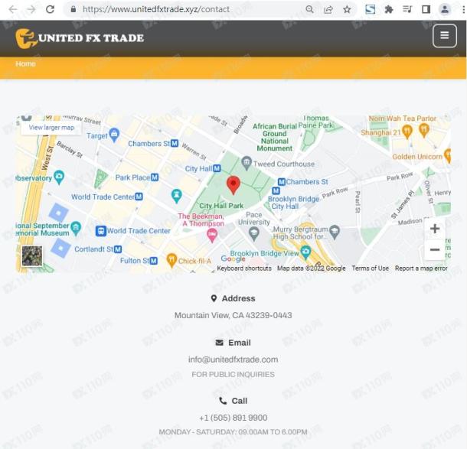
Task: Open the zoom magnifier icon in address bar
Action: pos(310,9)
